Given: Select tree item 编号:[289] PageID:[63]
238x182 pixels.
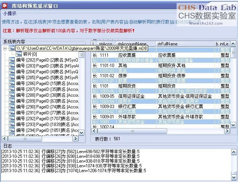Looking at the screenshot, I should pos(47,101).
